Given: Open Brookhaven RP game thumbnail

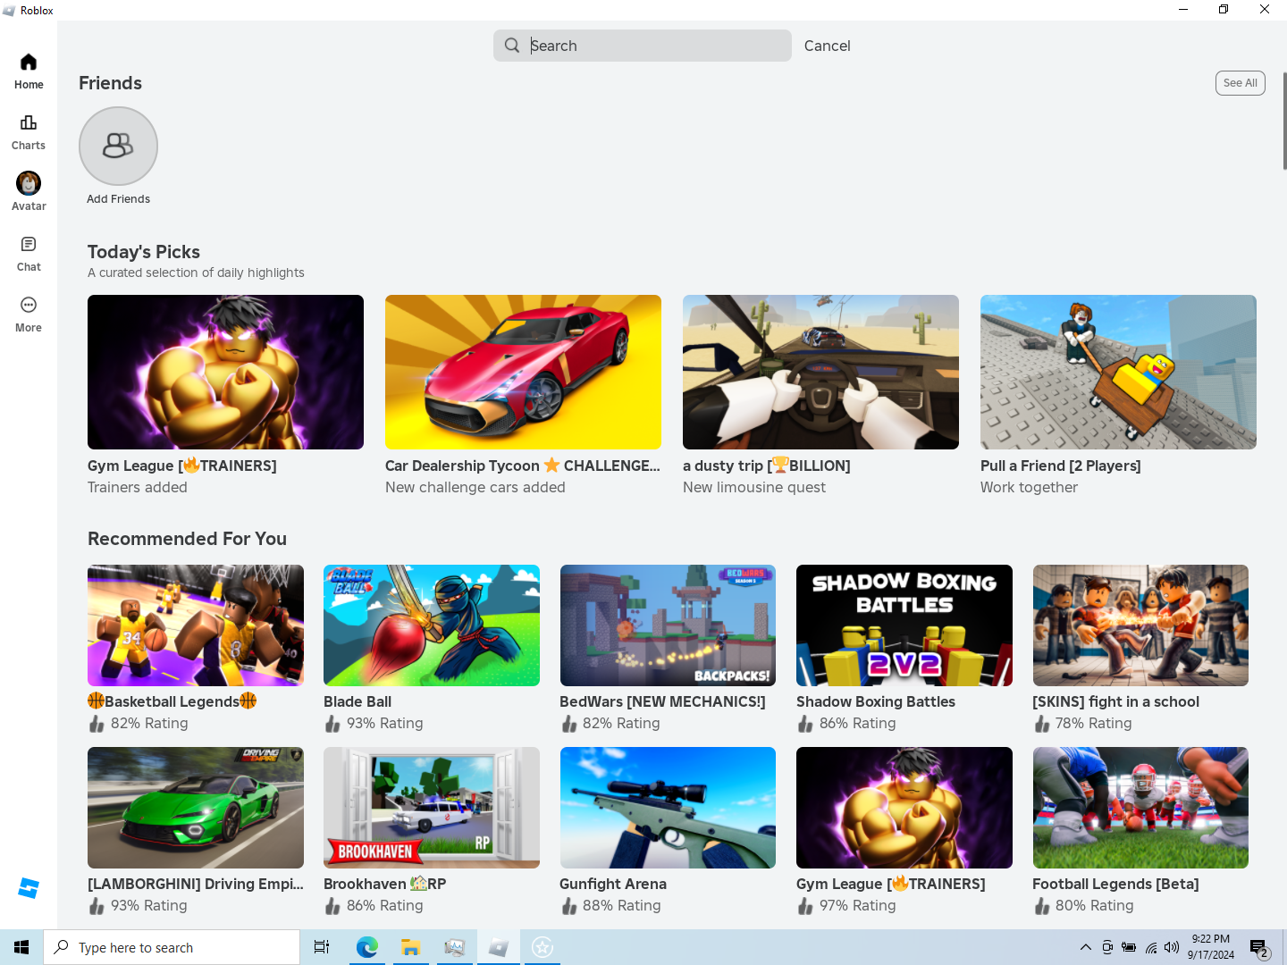Looking at the screenshot, I should pyautogui.click(x=432, y=808).
